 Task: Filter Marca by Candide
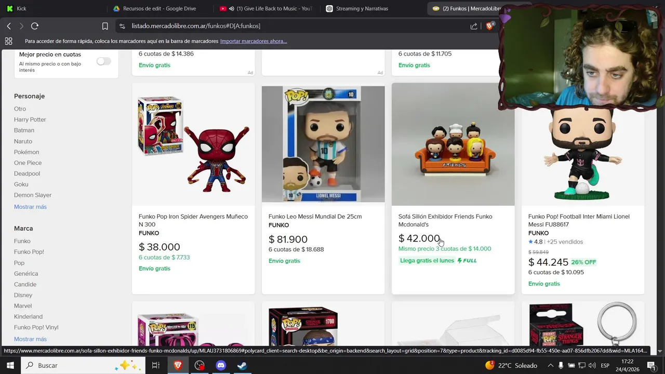25,285
